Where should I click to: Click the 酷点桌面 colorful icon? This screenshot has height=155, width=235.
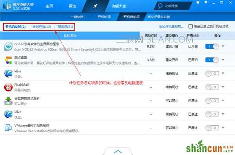point(8,60)
